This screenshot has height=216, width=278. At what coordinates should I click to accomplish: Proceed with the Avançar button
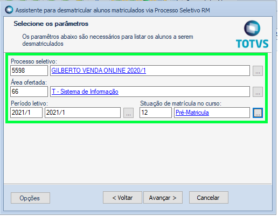(163, 198)
